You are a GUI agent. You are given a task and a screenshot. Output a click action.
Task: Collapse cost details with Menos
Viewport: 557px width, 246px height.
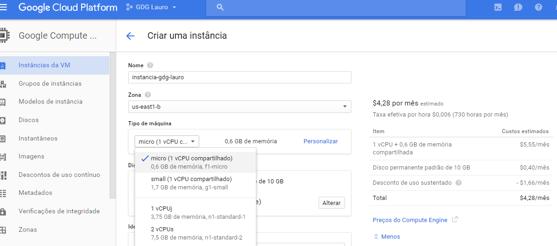click(x=386, y=236)
